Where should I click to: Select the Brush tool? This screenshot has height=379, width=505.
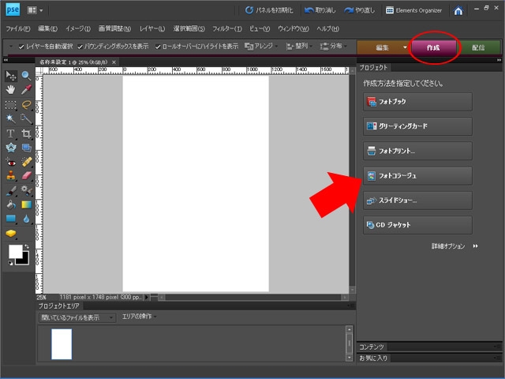point(10,191)
